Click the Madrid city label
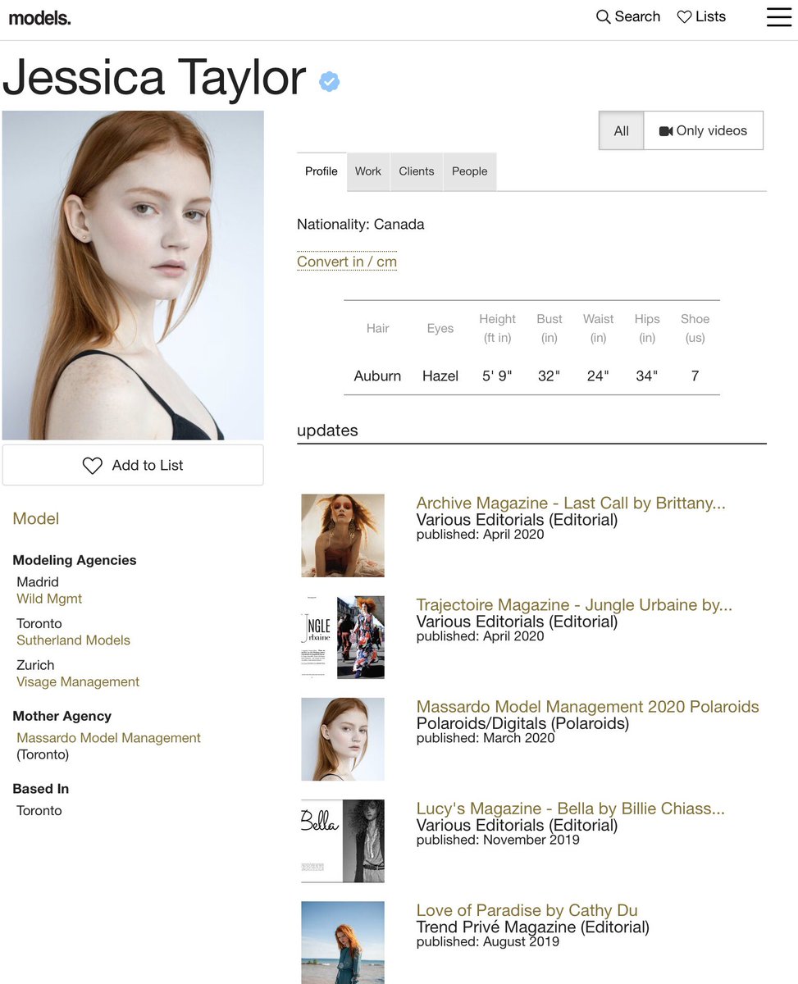Image resolution: width=798 pixels, height=984 pixels. (x=38, y=581)
